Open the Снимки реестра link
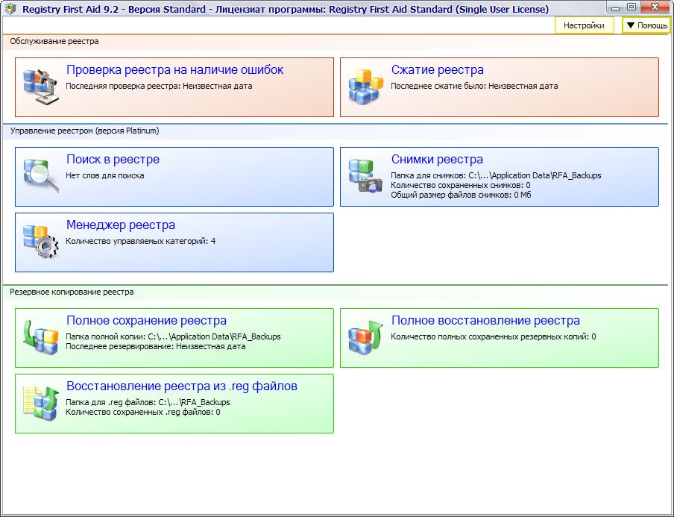This screenshot has width=674, height=517. [437, 159]
